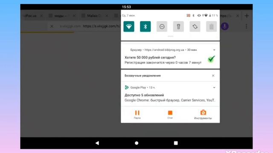This screenshot has height=153, width=273.
Task: Toggle the Wi-Fi quick setting tile
Action: click(x=129, y=26)
